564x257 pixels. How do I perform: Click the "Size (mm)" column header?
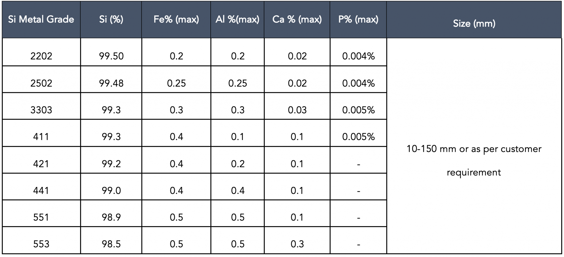(x=474, y=23)
